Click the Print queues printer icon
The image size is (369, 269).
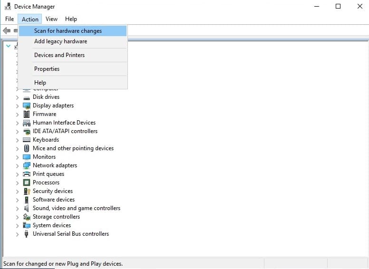(27, 174)
